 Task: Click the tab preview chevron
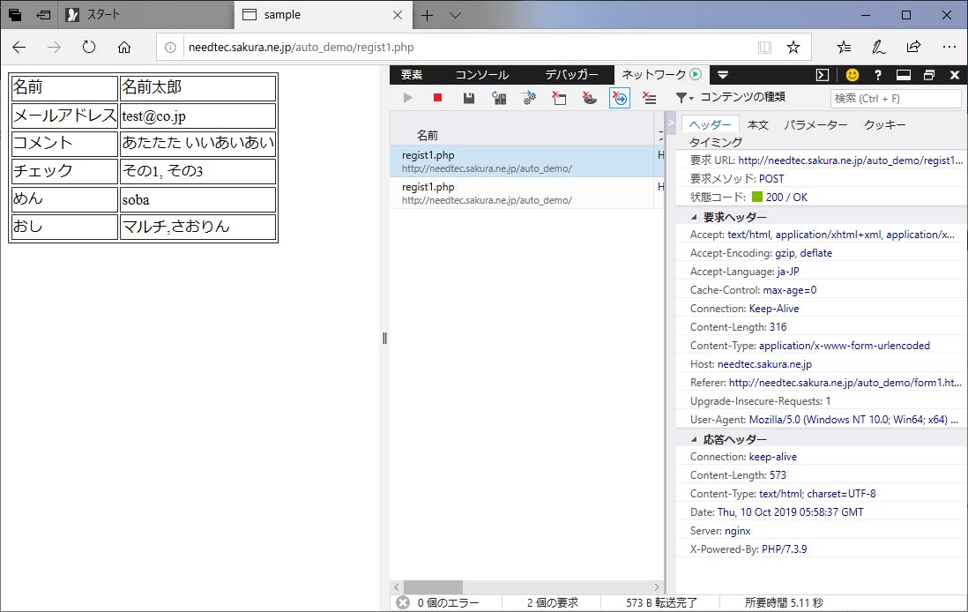[455, 15]
